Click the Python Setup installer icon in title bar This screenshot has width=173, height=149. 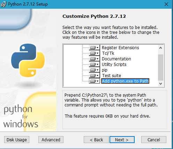tap(3, 4)
